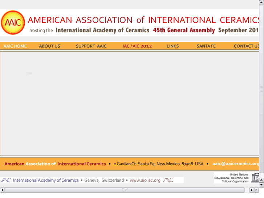Click the AIC logo after www.aic-iac.org

(168, 180)
